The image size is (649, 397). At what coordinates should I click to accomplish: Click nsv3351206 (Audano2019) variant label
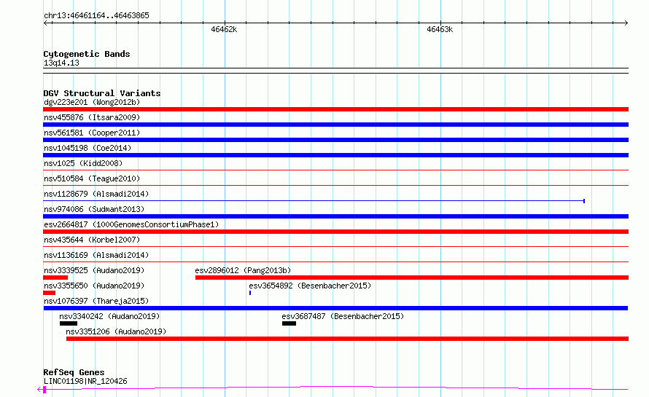(116, 331)
